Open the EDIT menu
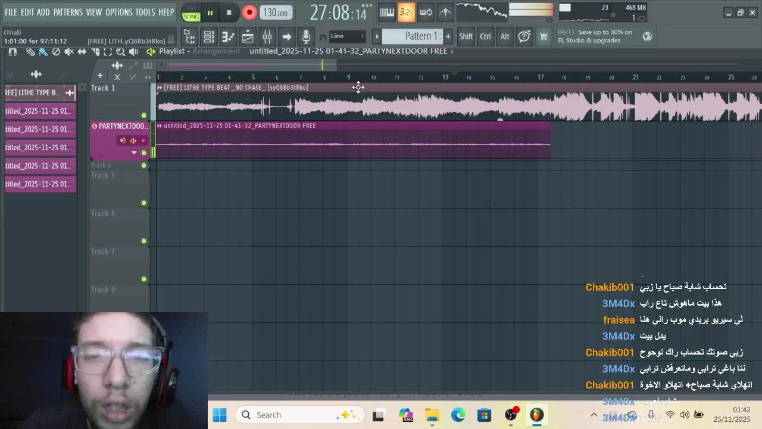The height and width of the screenshot is (429, 762). (x=27, y=12)
